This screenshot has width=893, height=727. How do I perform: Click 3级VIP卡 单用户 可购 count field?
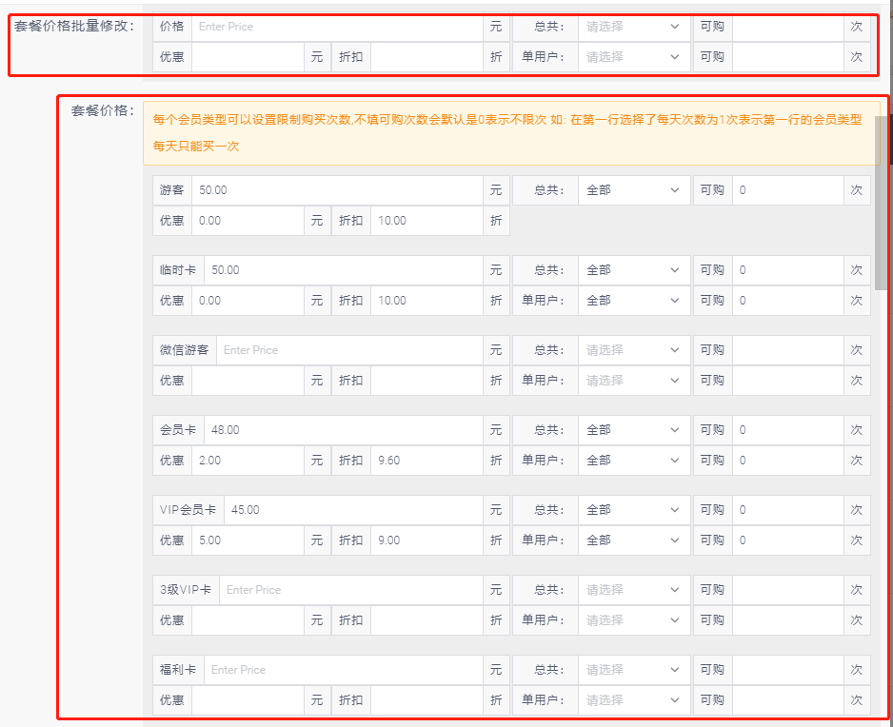[788, 620]
